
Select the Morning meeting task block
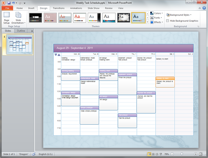71,75
